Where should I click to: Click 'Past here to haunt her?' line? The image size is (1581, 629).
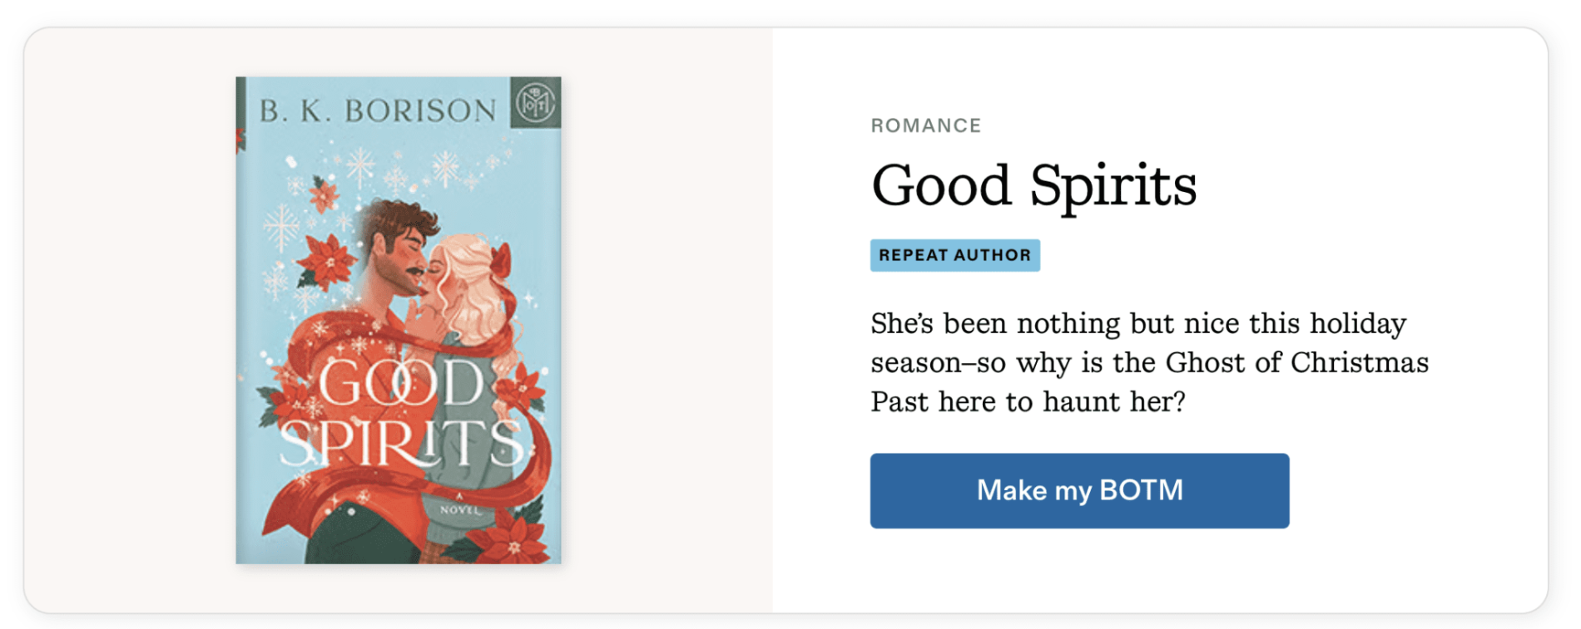[x=1028, y=401]
